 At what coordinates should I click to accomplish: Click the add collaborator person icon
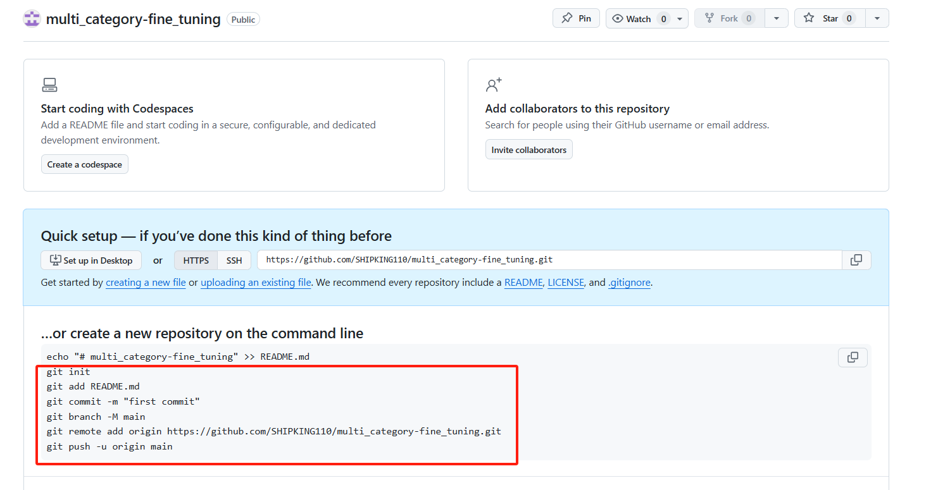[494, 85]
